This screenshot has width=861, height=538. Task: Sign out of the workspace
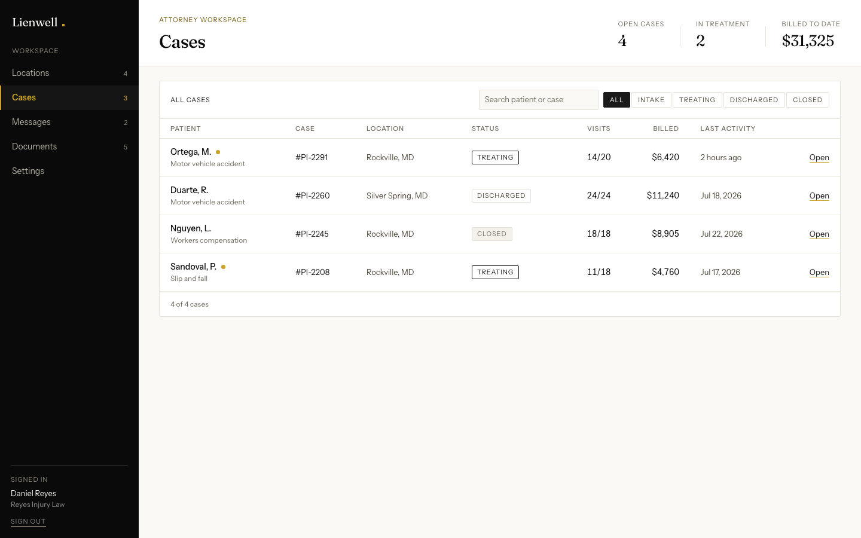click(x=28, y=521)
